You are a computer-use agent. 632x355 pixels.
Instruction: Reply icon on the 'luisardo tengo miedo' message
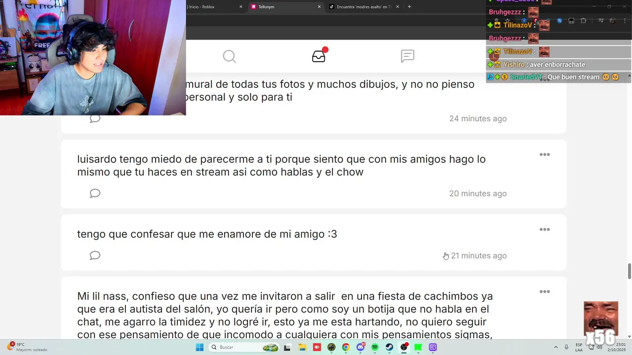click(x=95, y=193)
